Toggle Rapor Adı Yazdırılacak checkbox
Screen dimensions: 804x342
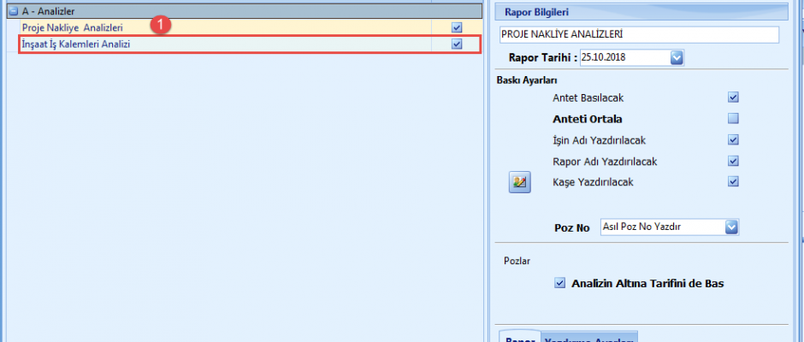pyautogui.click(x=733, y=161)
